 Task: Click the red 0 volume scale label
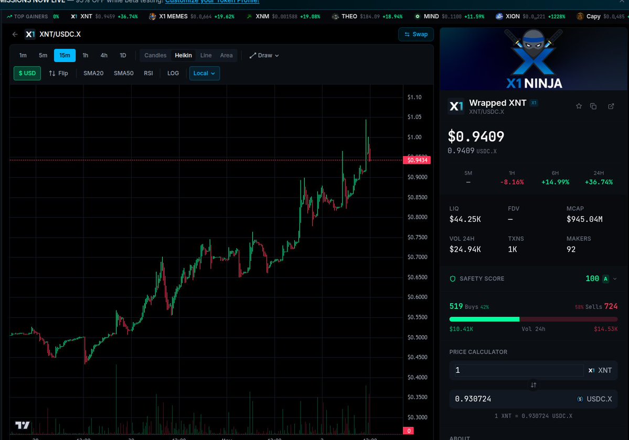(x=408, y=431)
